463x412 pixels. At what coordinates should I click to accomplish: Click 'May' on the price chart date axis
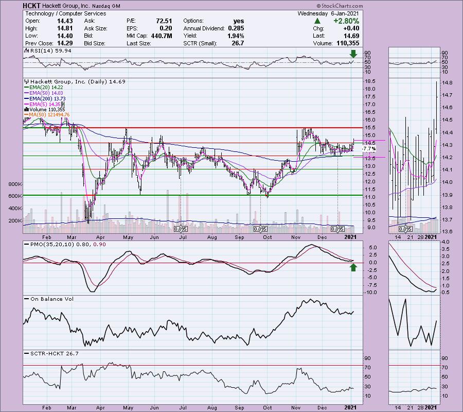coord(128,237)
